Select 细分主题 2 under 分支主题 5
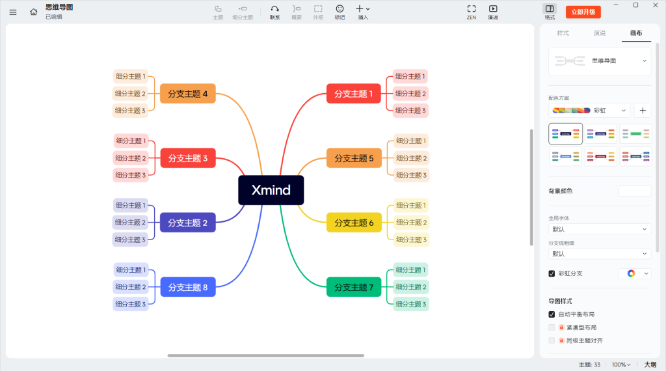 point(411,158)
